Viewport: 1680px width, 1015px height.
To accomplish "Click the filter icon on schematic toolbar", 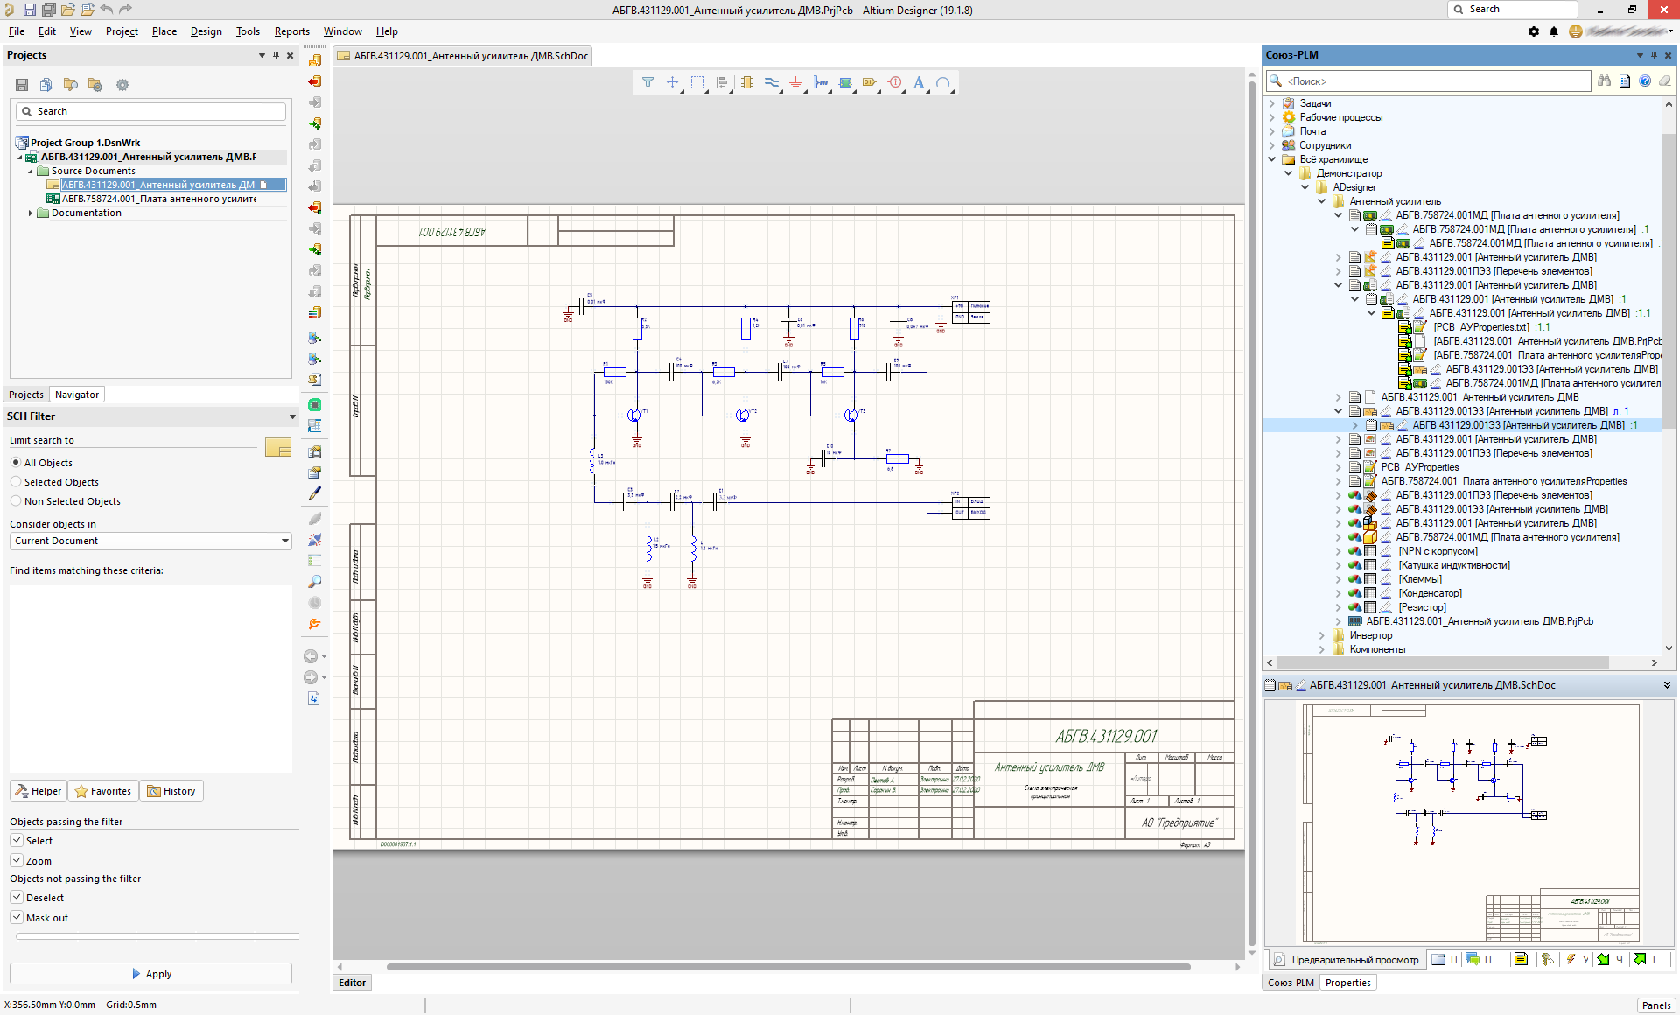I will (x=647, y=82).
